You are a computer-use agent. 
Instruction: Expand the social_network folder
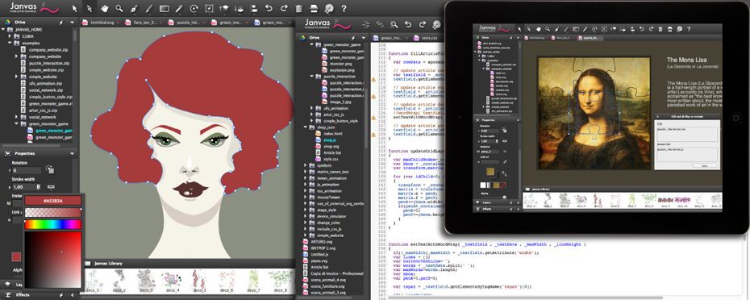[x=17, y=117]
